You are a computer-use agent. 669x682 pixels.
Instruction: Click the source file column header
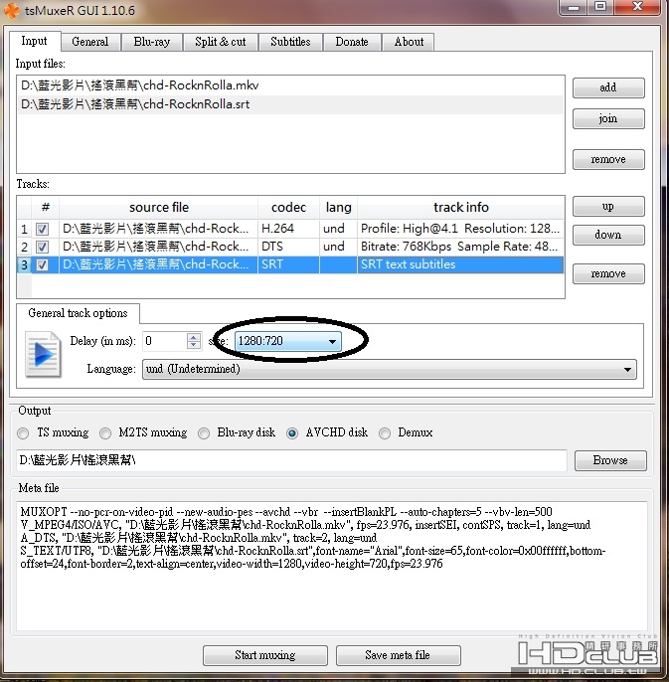159,208
